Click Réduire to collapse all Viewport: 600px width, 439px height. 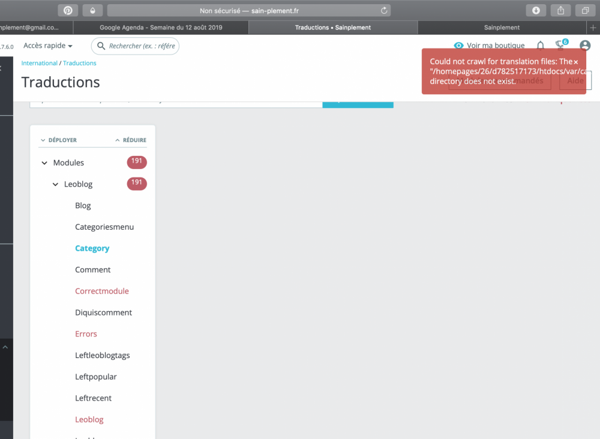pyautogui.click(x=131, y=140)
